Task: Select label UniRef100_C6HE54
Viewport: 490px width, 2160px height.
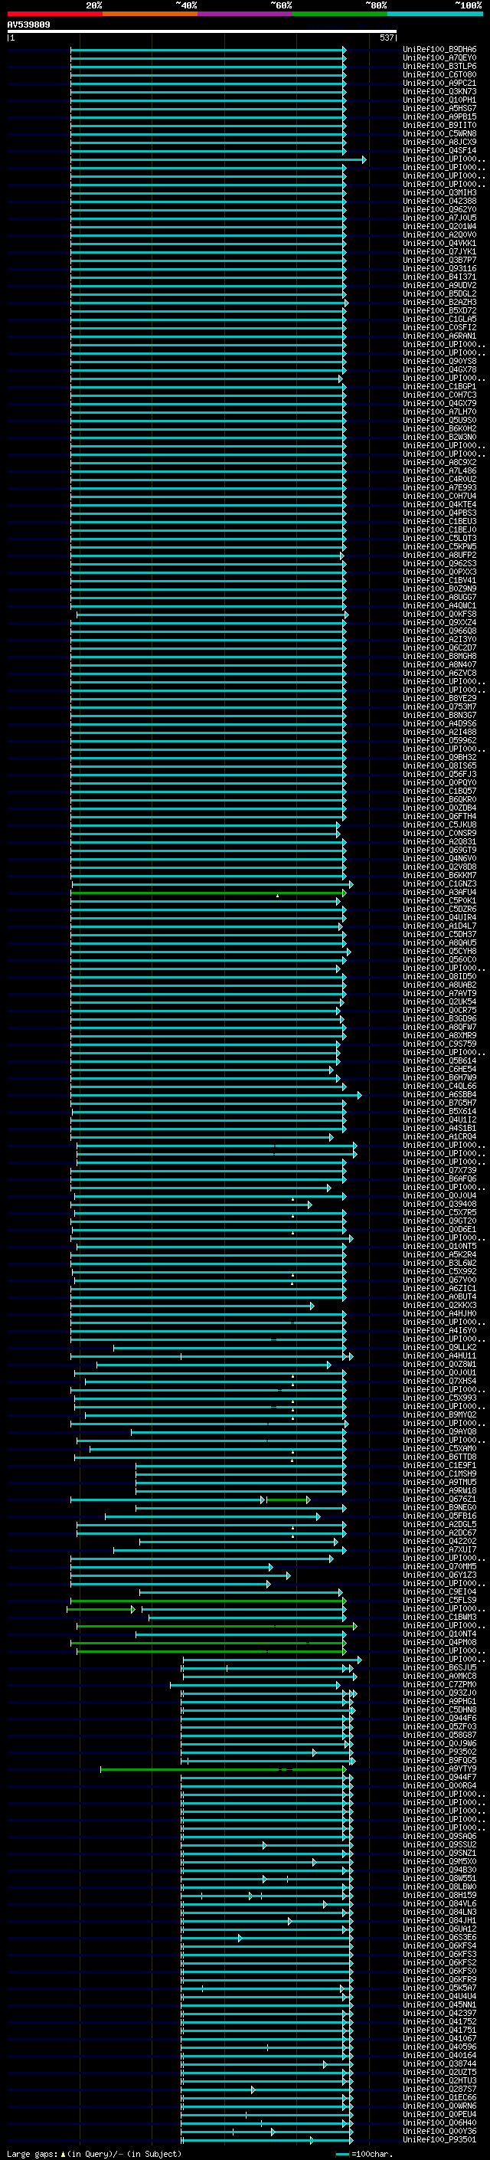Action: [x=439, y=1069]
